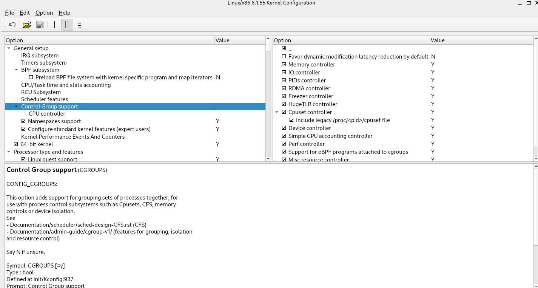Disable the Freezer controller option
Viewport: 538px width, 288px height.
[x=284, y=96]
